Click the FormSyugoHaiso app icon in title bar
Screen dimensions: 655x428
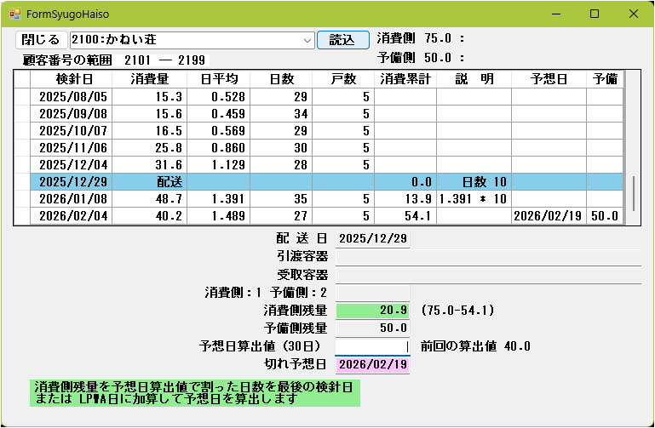tap(14, 14)
